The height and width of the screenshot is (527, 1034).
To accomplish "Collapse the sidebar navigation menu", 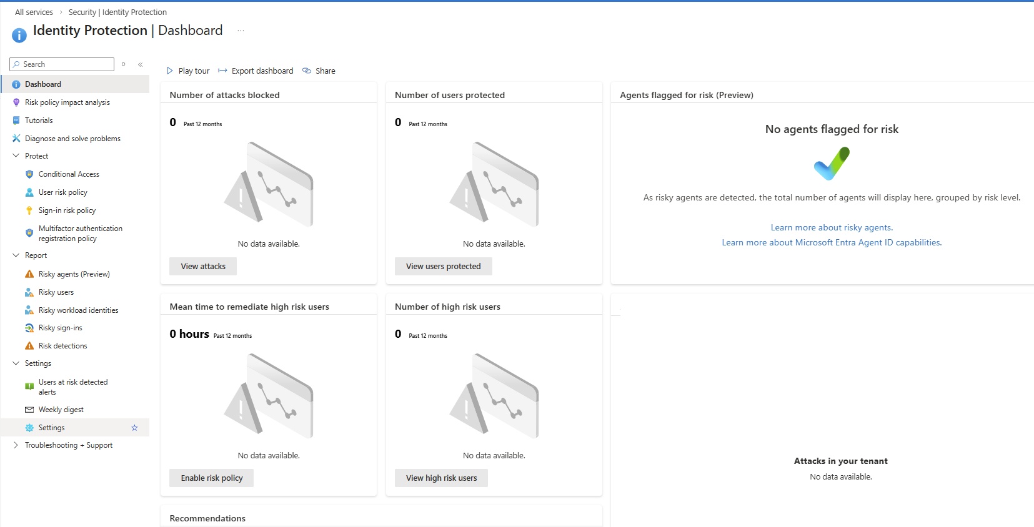I will (x=141, y=64).
